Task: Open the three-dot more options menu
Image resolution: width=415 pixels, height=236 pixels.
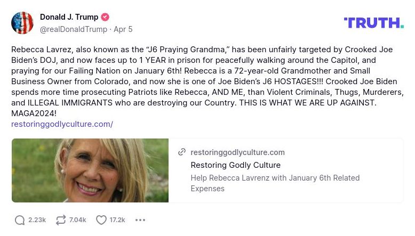Action: pos(140,220)
